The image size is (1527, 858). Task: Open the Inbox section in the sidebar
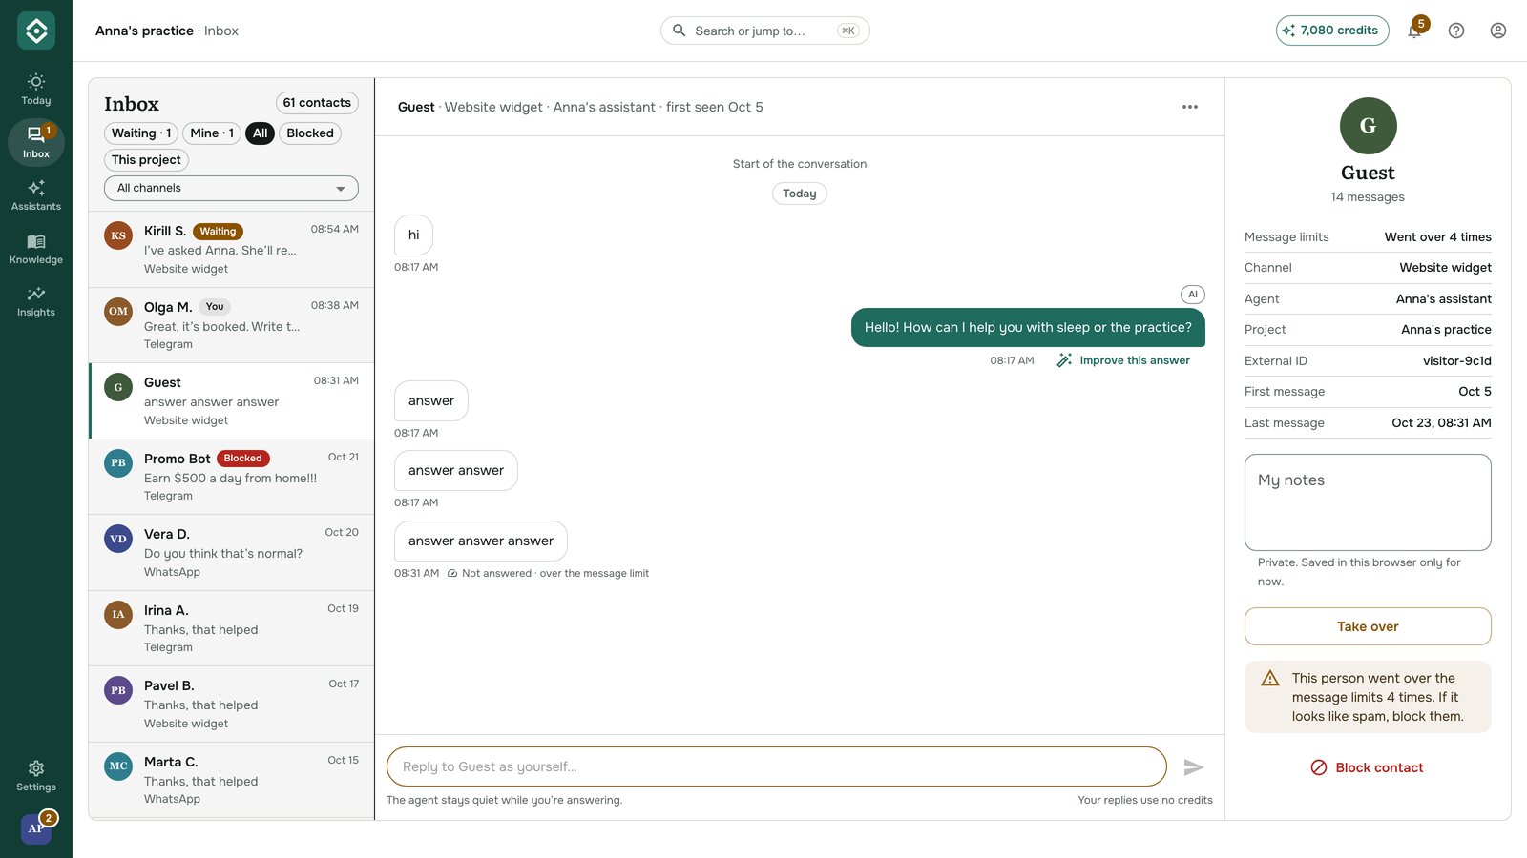(36, 142)
